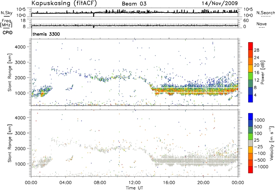The height and width of the screenshot is (190, 275).
Task: Click the 12:00 time tick label
Action: [134, 183]
